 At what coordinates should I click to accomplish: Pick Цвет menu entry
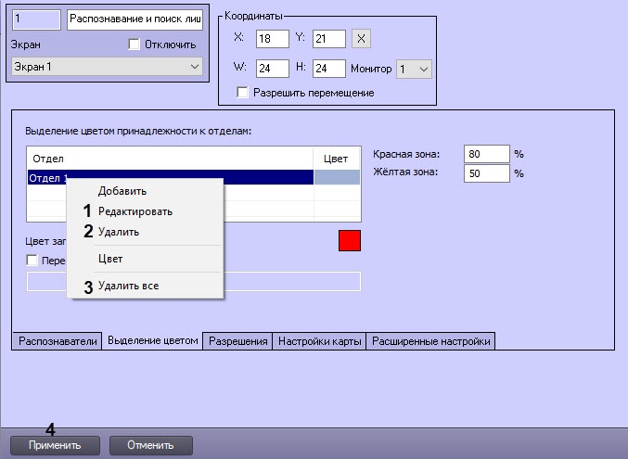(110, 259)
